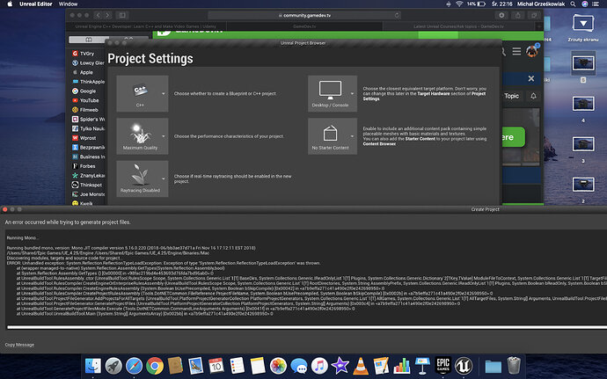This screenshot has width=607, height=379.
Task: Click Safari share button
Action: point(518,15)
